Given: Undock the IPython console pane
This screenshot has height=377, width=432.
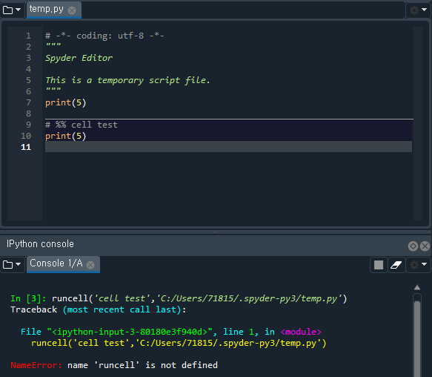Looking at the screenshot, I should click(413, 246).
